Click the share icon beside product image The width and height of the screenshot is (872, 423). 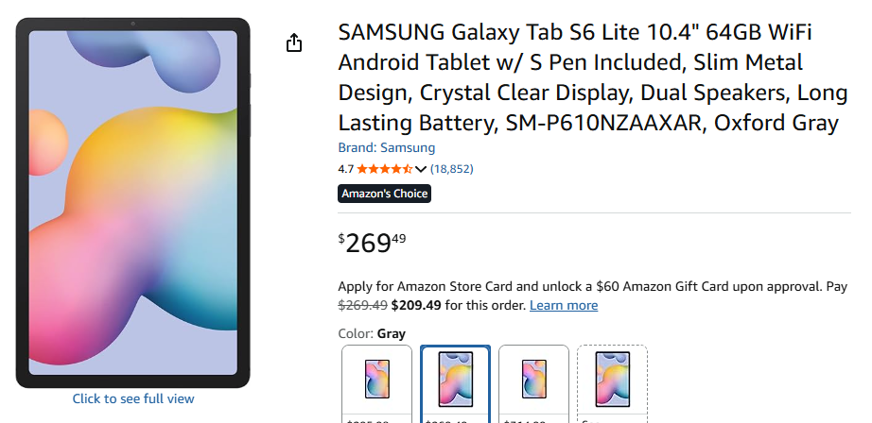pos(294,43)
